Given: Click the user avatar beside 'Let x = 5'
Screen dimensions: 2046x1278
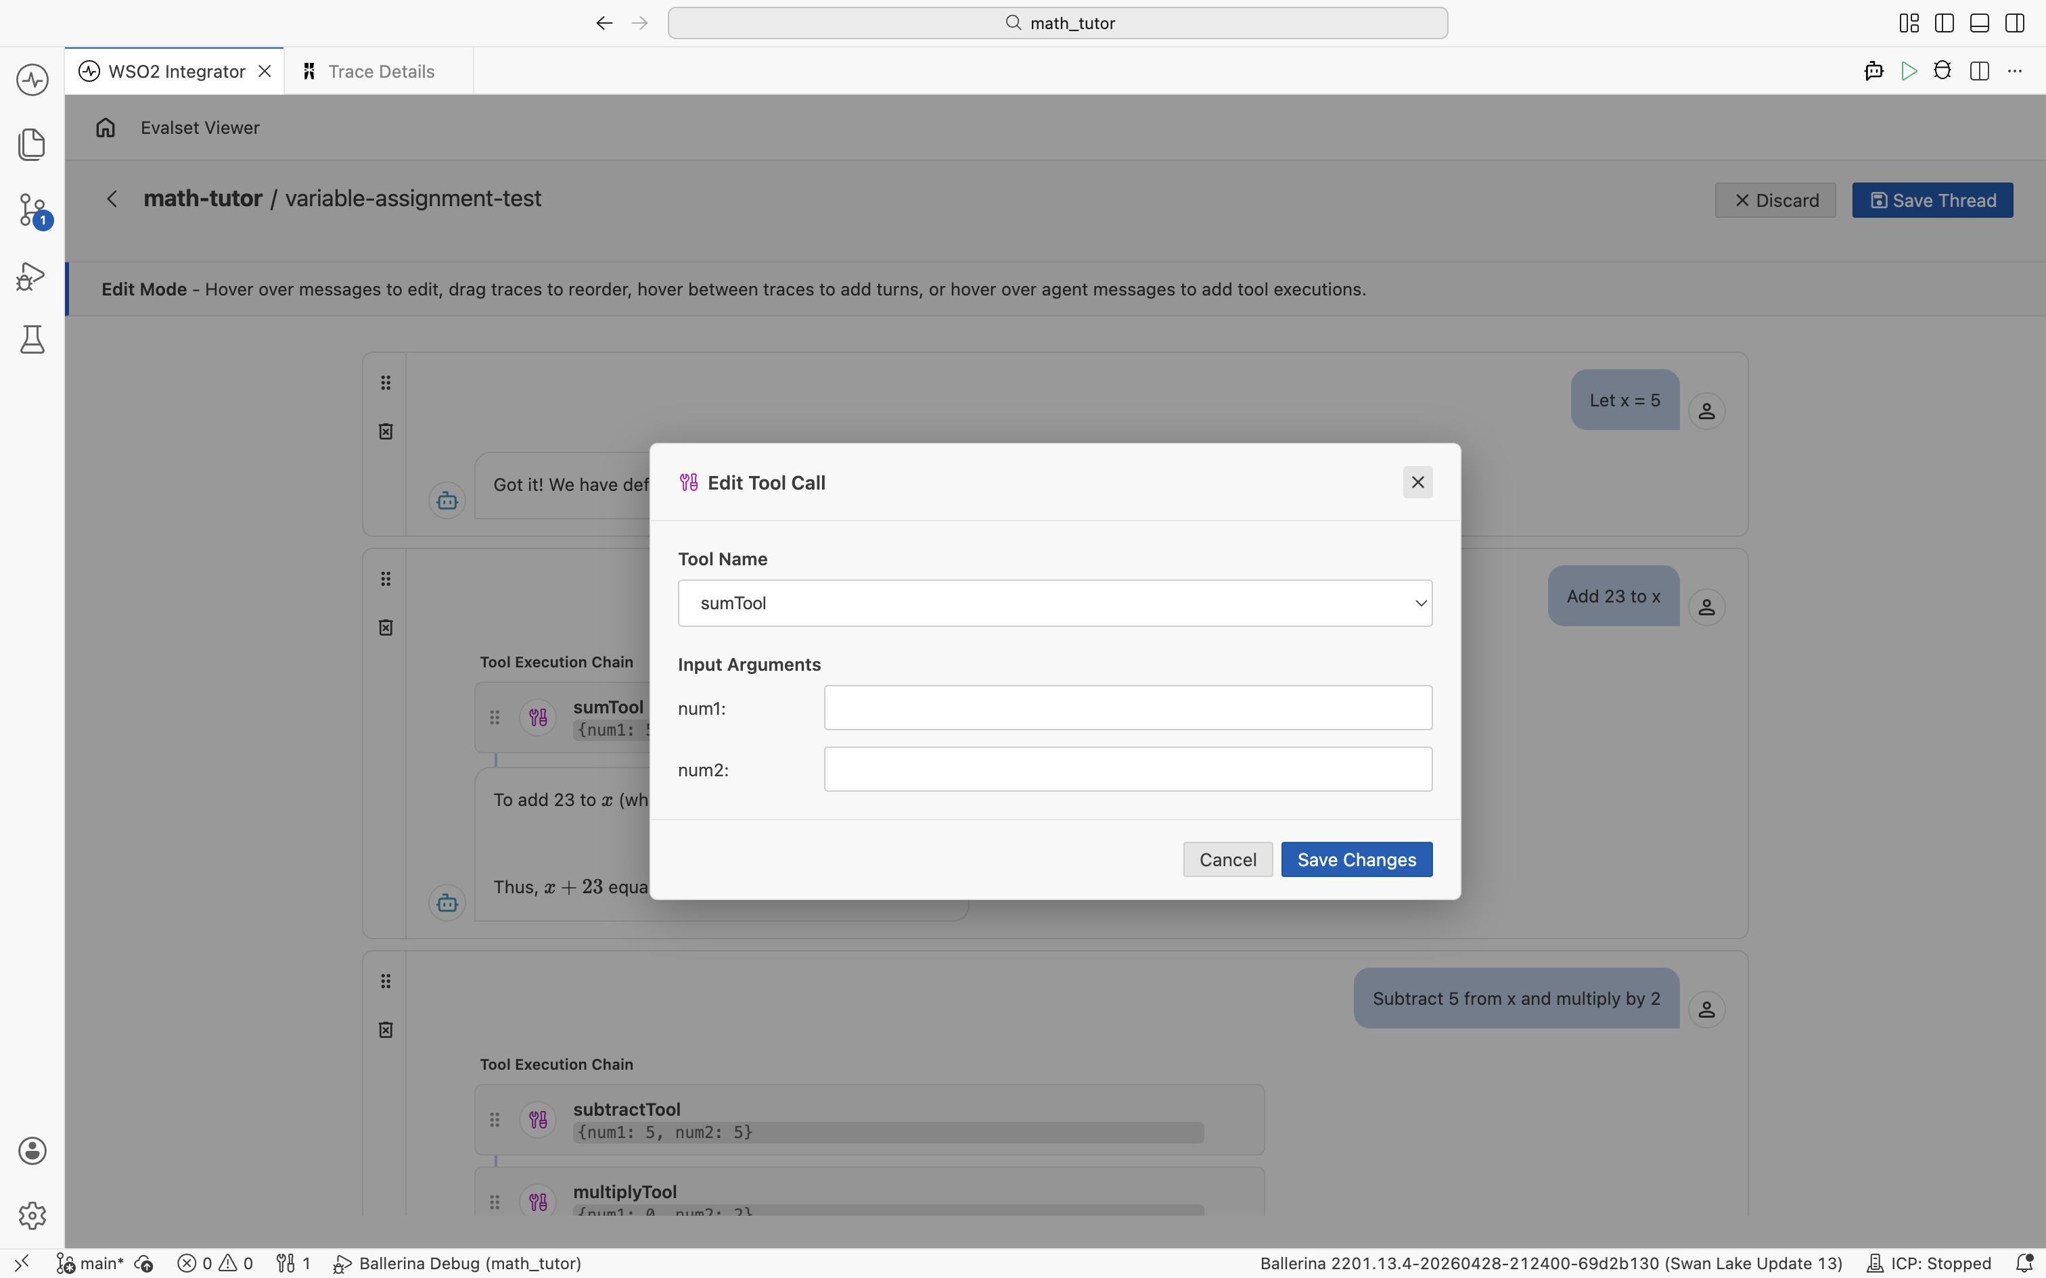Looking at the screenshot, I should click(x=1706, y=411).
